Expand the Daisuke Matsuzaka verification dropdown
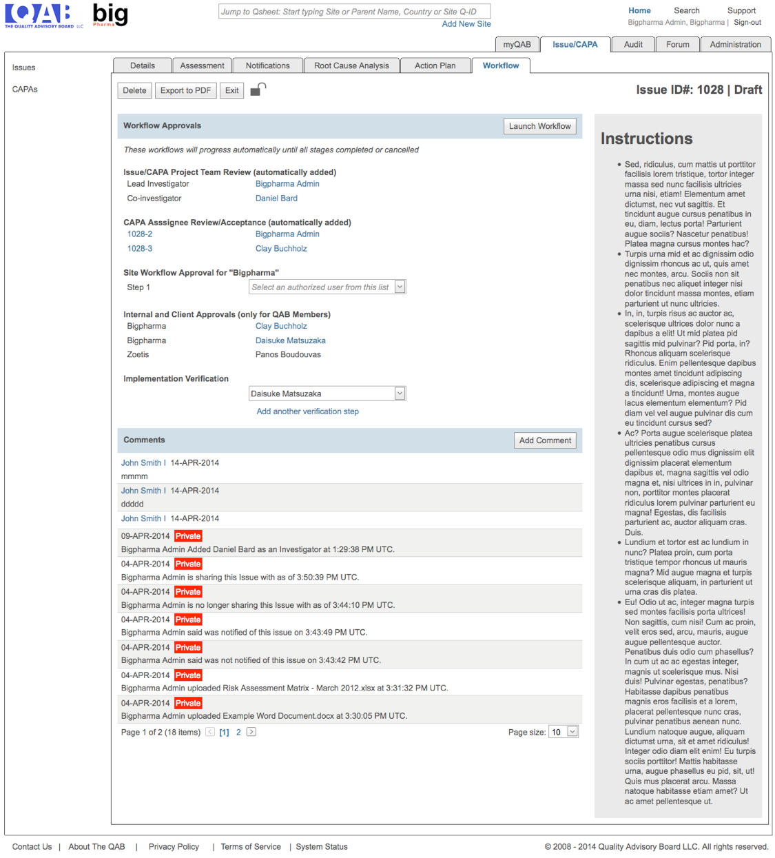This screenshot has width=775, height=858. pos(400,394)
